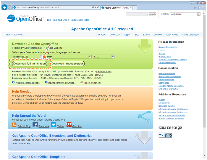Click the search button
This screenshot has height=160, width=207.
pyautogui.click(x=152, y=14)
